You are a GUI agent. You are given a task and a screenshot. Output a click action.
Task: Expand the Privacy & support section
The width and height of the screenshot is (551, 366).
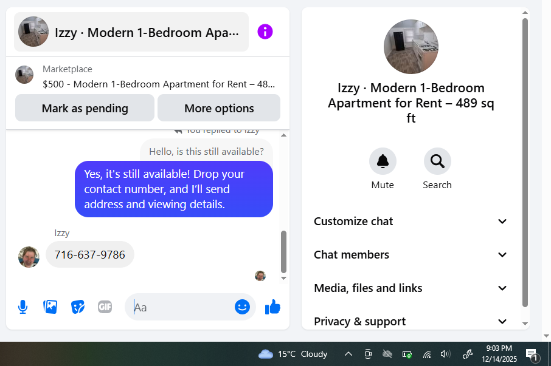[x=411, y=322]
